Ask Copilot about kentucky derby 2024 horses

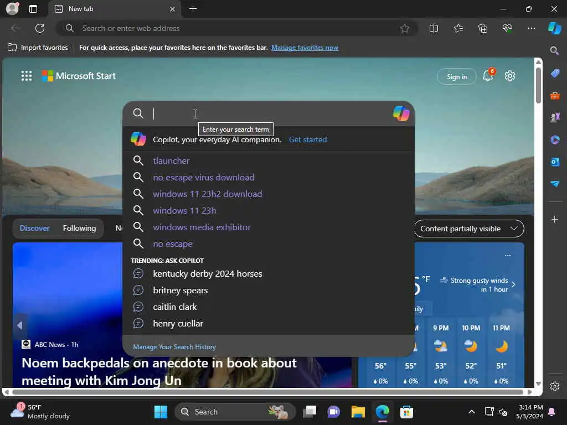269,273
